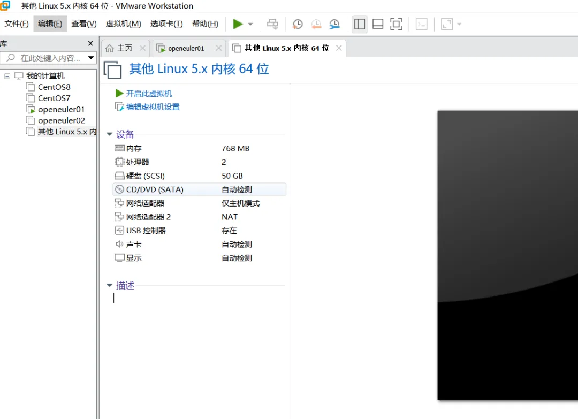
Task: Click the 显示 display device row
Action: click(x=199, y=258)
